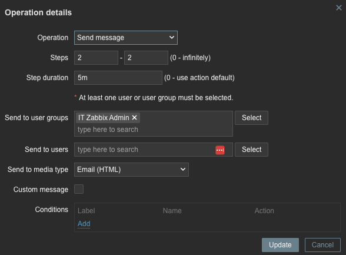Open the Operation dropdown showing Send message

(126, 38)
